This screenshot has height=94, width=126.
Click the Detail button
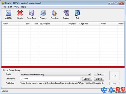[x=99, y=74]
